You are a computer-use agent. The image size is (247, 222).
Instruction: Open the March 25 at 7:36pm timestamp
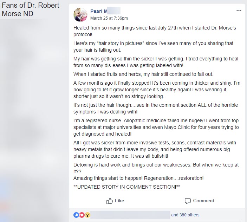coord(109,18)
